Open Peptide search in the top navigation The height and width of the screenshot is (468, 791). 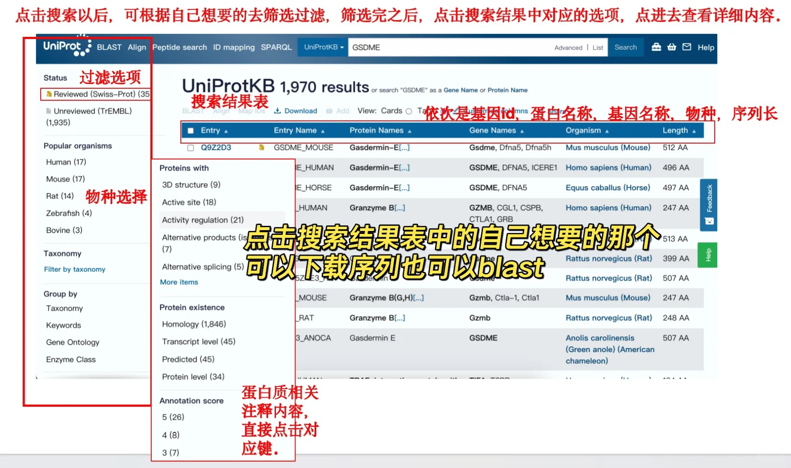(x=180, y=47)
